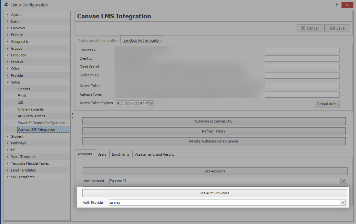Open Access Token Expires date picker

[152, 103]
